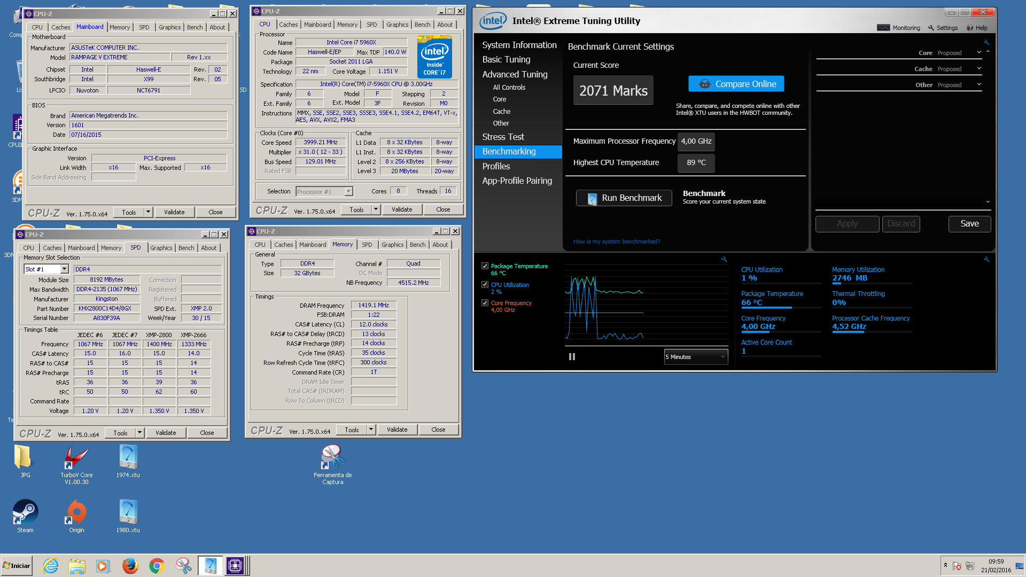Viewport: 1026px width, 577px height.
Task: Switch to the CPU-Z taskbar window
Action: [235, 565]
